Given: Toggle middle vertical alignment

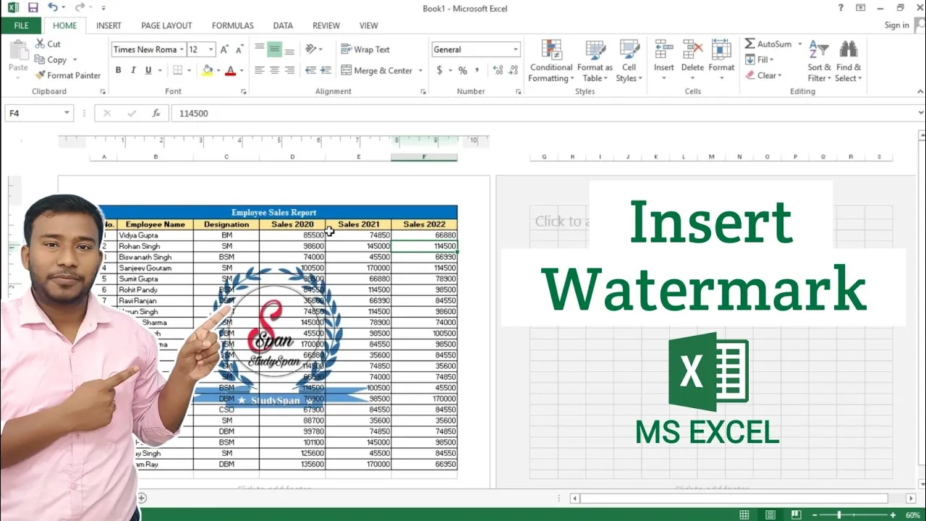Looking at the screenshot, I should pyautogui.click(x=274, y=49).
